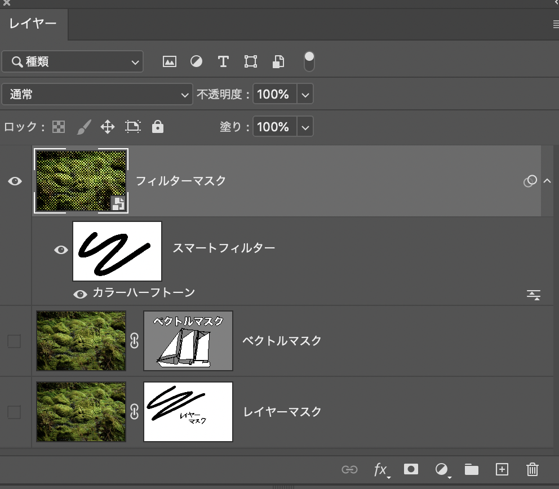The height and width of the screenshot is (489, 559).
Task: Delete layer with trash icon
Action: pos(533,469)
